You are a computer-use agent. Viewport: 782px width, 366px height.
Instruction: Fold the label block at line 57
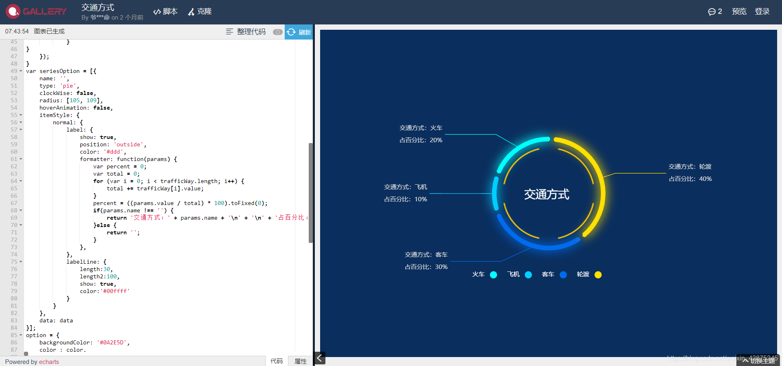[21, 130]
